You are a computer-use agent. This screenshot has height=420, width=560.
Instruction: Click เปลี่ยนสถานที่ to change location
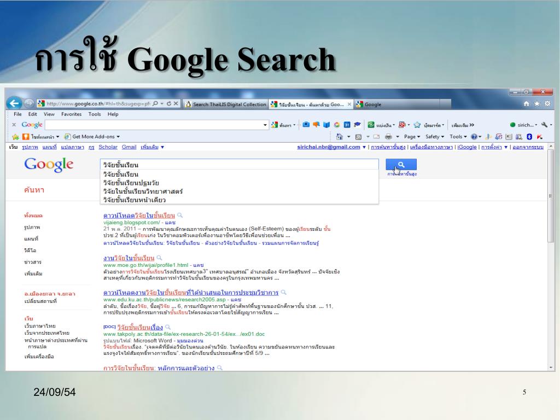tap(40, 301)
